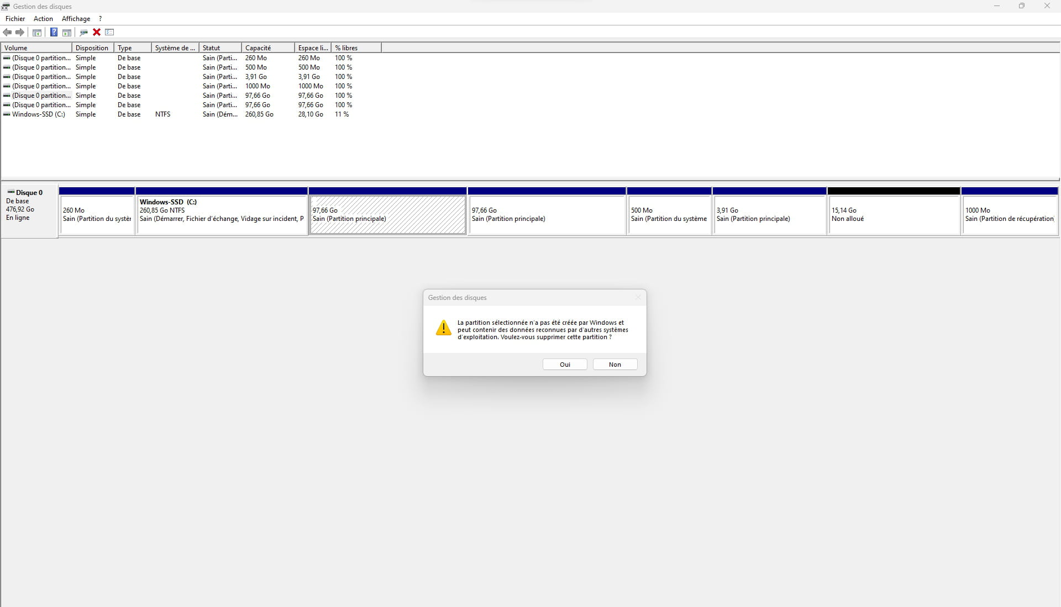Select the Windows-SSD (C:) volume row
The width and height of the screenshot is (1061, 607).
pyautogui.click(x=38, y=114)
